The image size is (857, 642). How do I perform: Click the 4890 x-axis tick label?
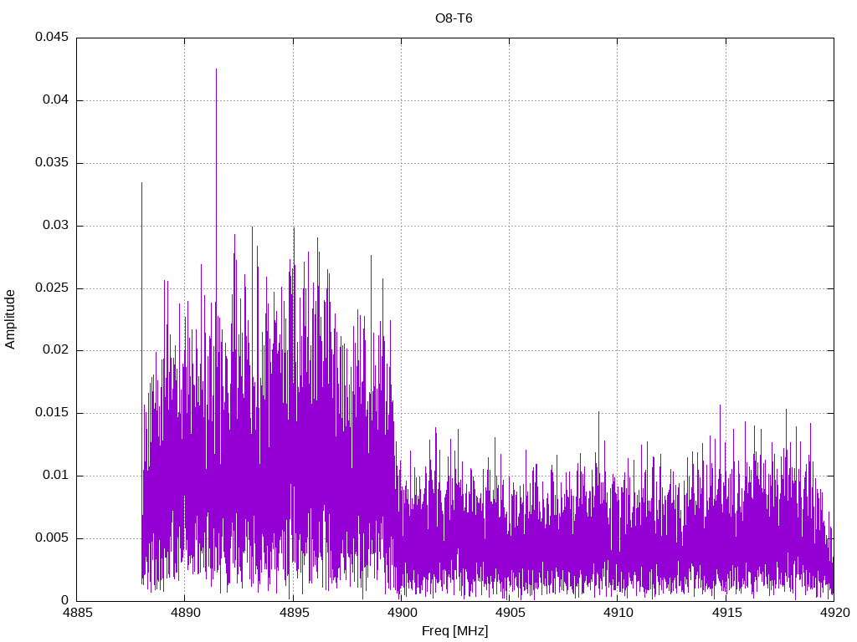pyautogui.click(x=184, y=613)
